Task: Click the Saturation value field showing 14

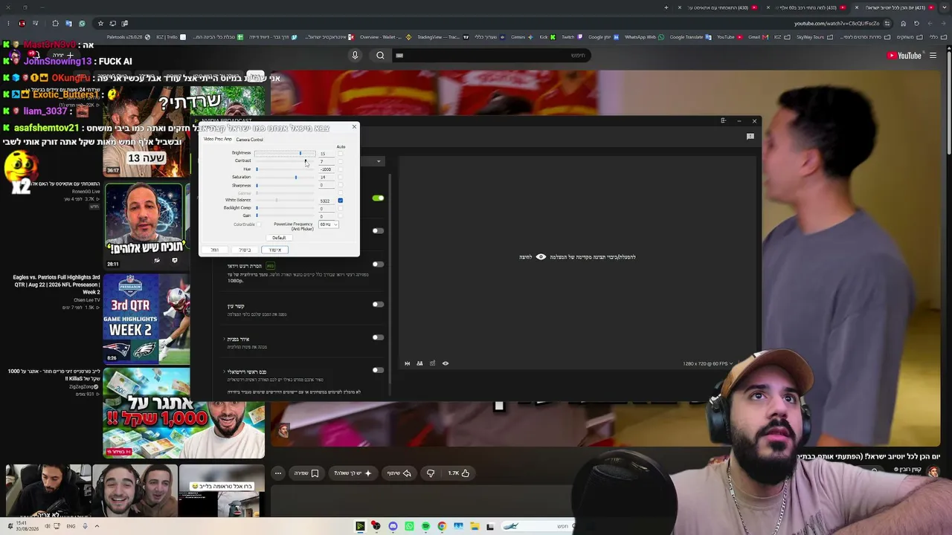Action: [326, 178]
